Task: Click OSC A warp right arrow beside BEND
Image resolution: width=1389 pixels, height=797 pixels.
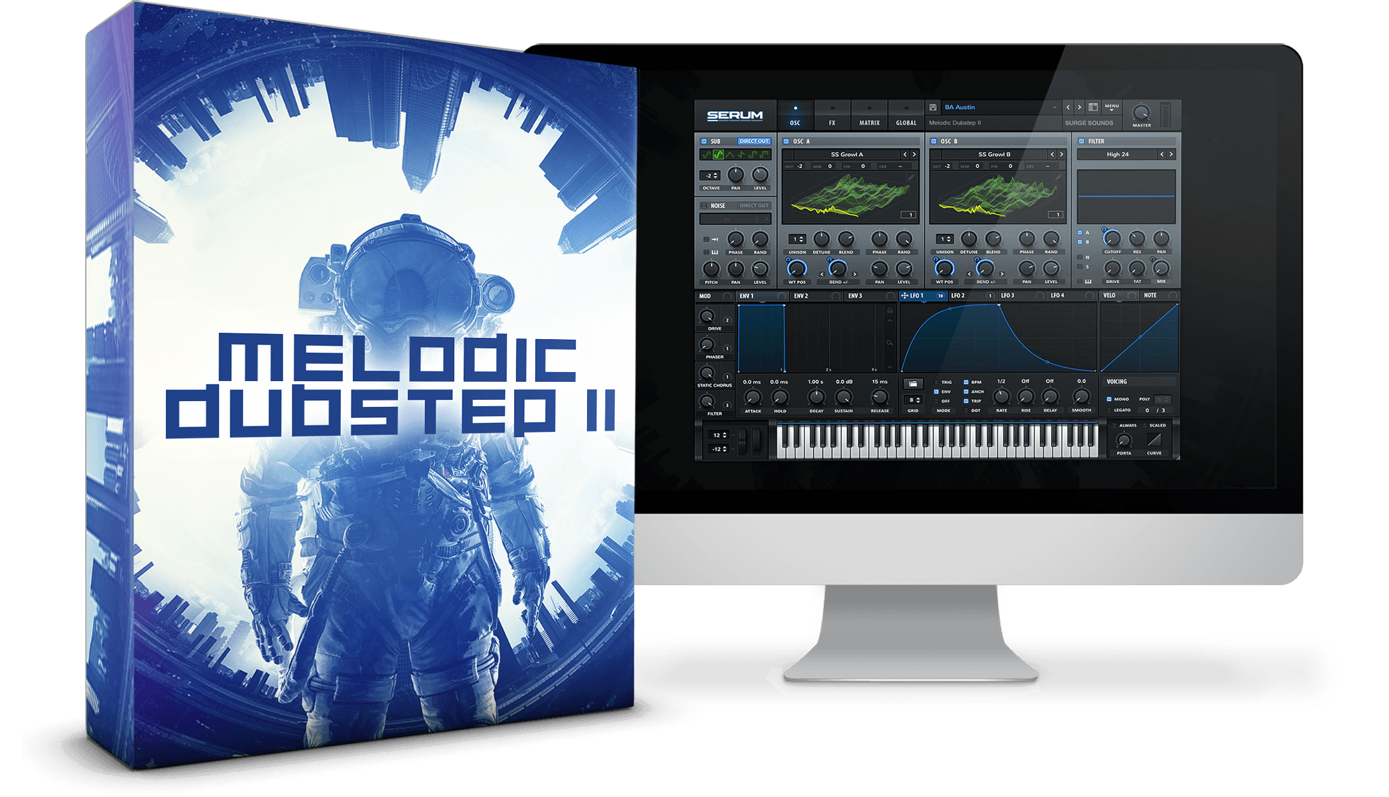Action: (855, 275)
